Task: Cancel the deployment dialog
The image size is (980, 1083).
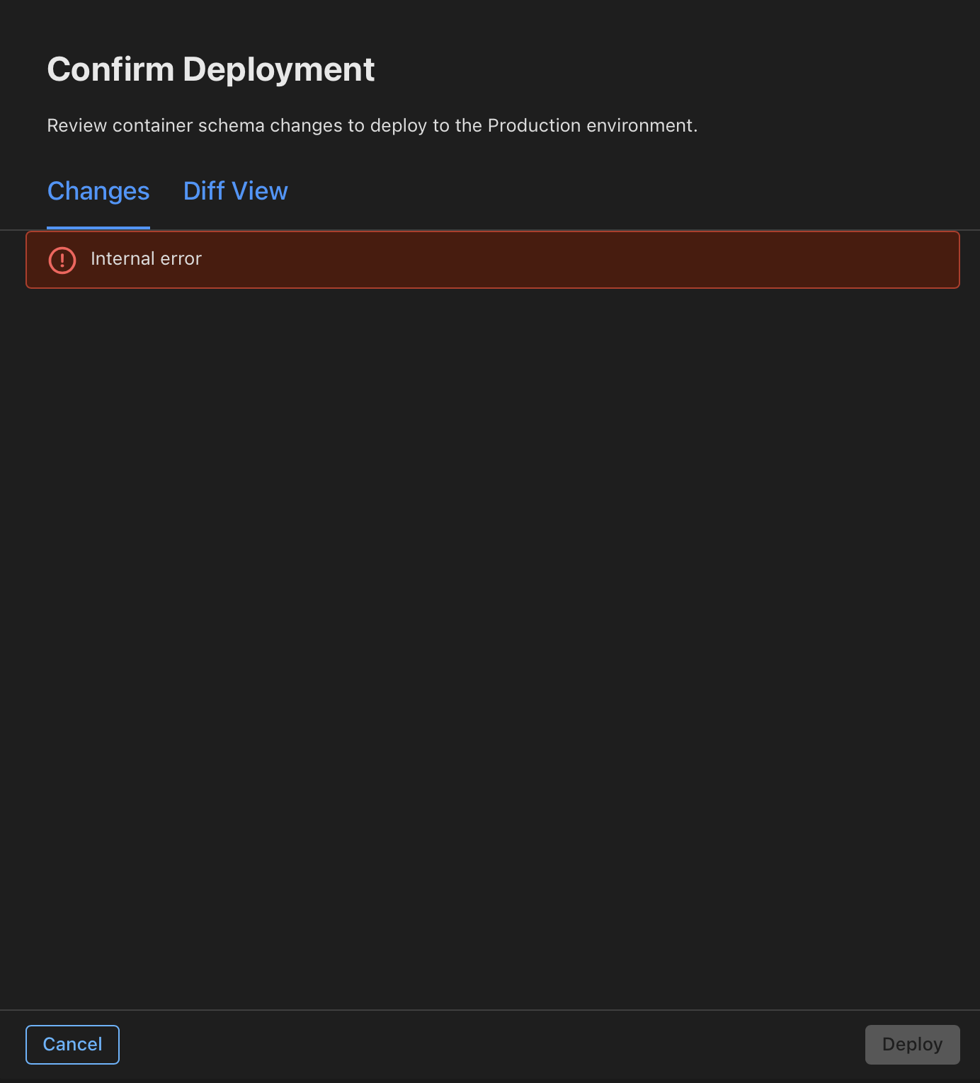Action: [72, 1044]
